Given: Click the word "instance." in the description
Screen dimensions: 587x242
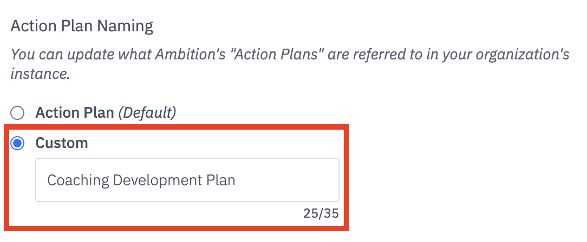Looking at the screenshot, I should click(41, 74).
